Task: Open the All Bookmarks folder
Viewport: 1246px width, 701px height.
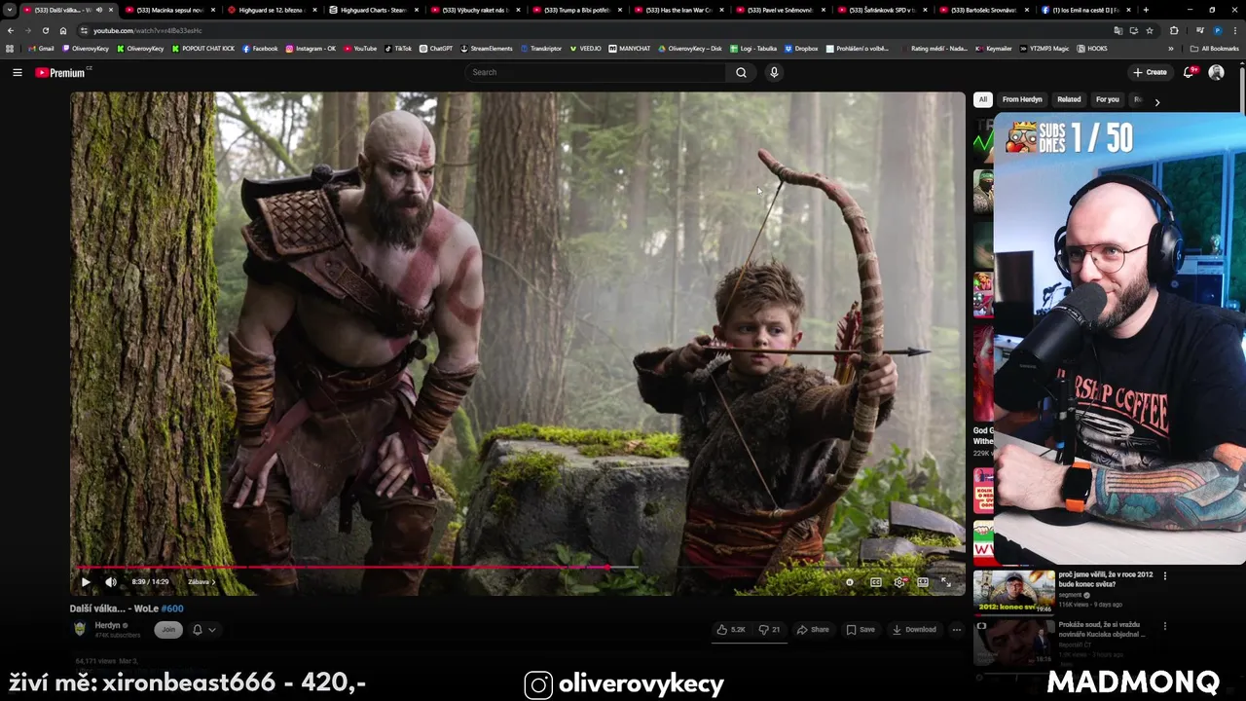Action: [1215, 49]
